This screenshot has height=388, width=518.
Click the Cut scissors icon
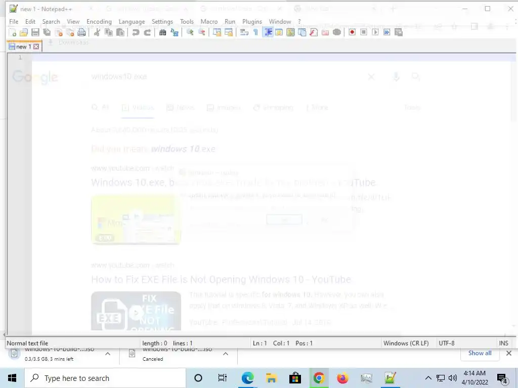coord(97,32)
